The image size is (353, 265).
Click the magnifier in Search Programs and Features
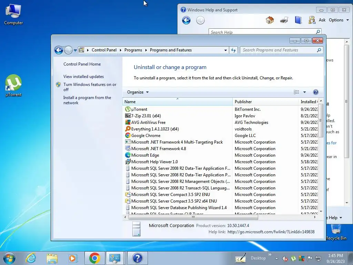319,50
